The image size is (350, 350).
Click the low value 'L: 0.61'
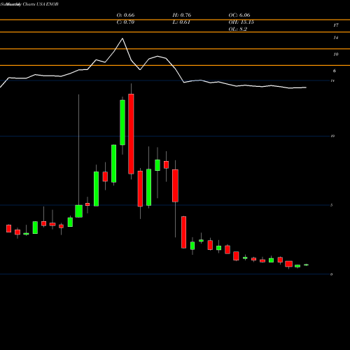[181, 22]
